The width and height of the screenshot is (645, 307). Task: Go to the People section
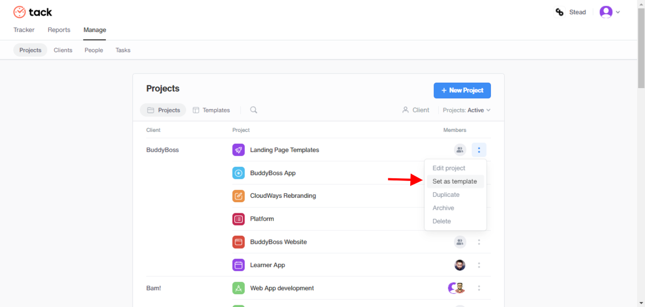(94, 50)
